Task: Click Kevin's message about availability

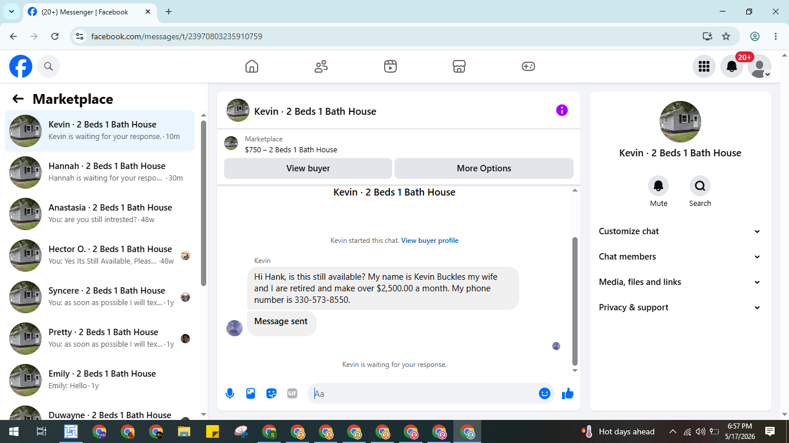Action: point(383,288)
